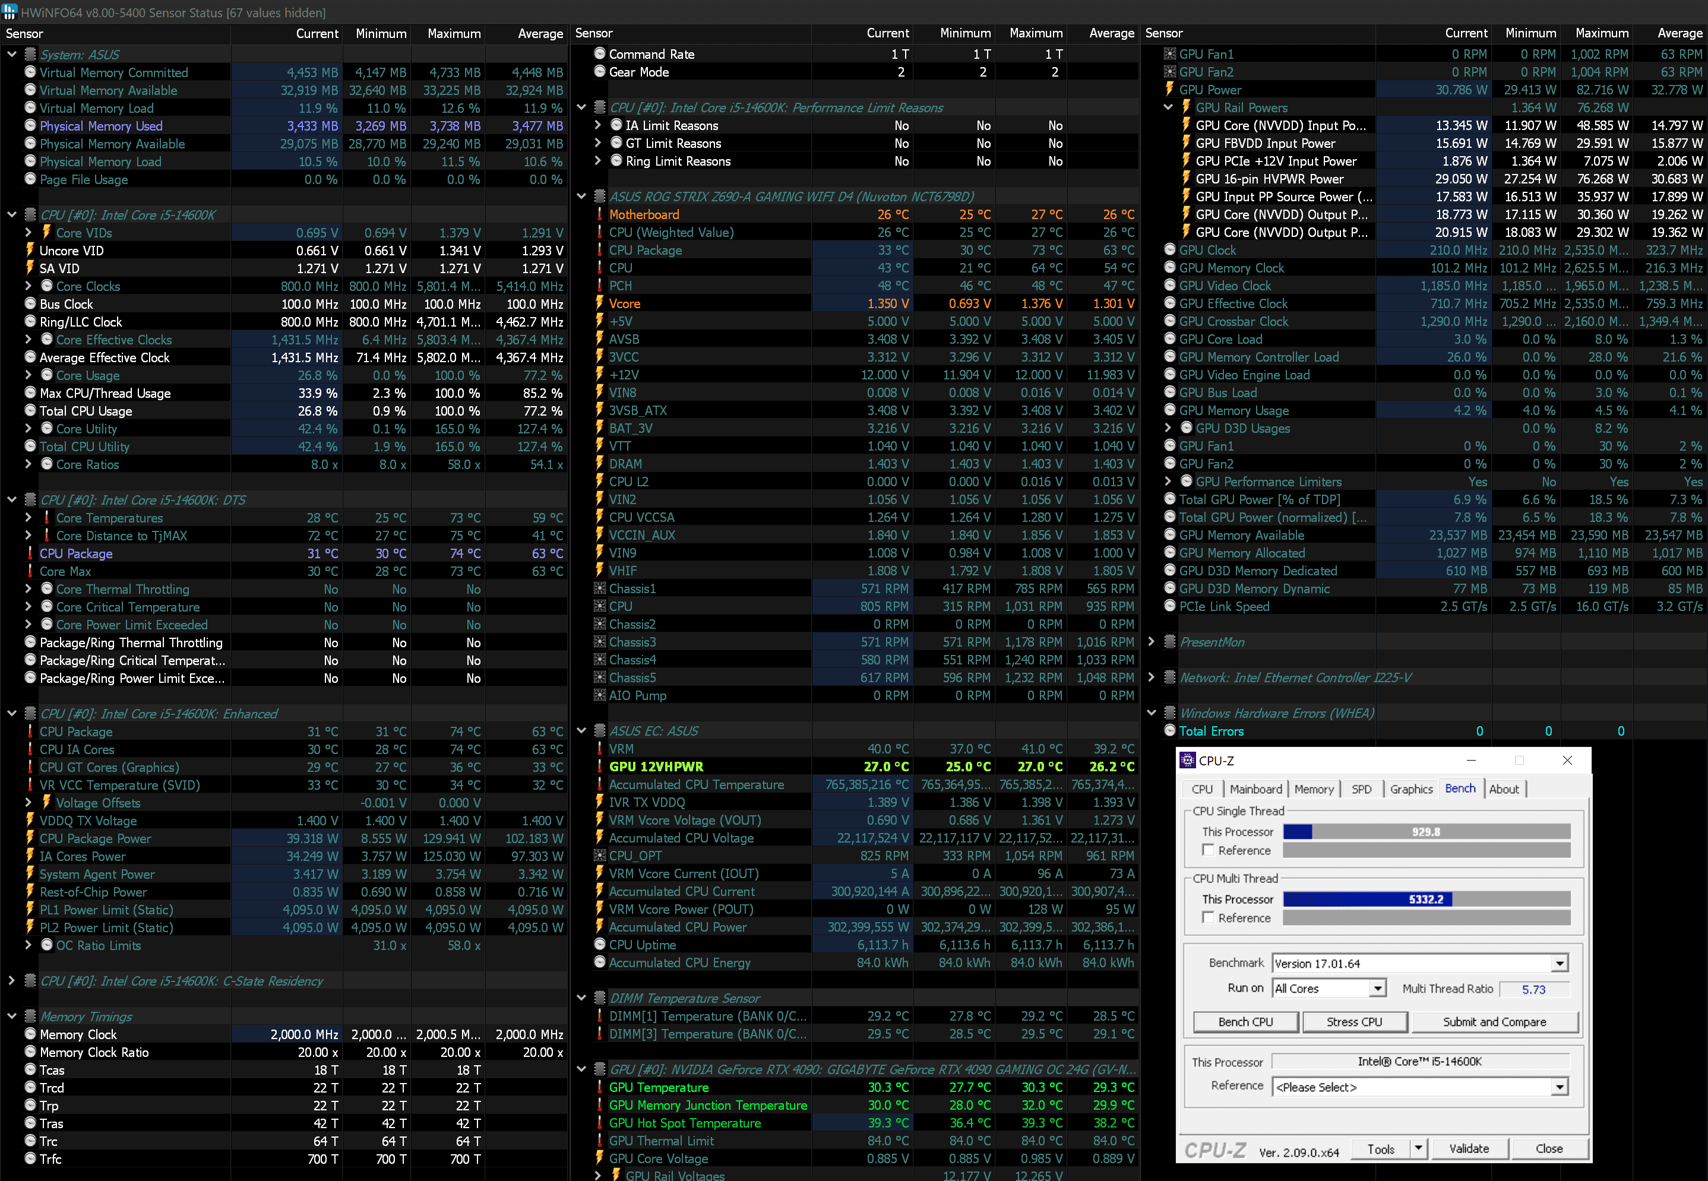Click the Tools button in CPU-Z
1708x1181 pixels.
coord(1380,1148)
